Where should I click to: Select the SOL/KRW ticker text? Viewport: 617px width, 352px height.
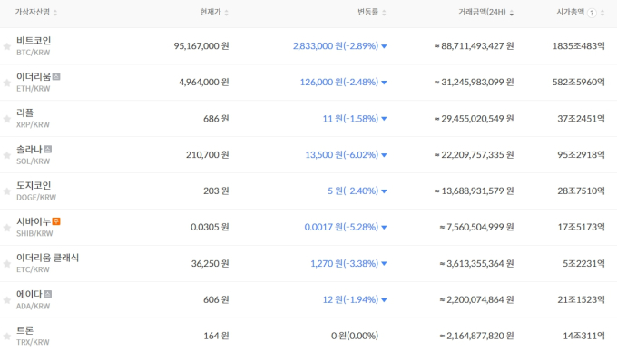point(33,161)
